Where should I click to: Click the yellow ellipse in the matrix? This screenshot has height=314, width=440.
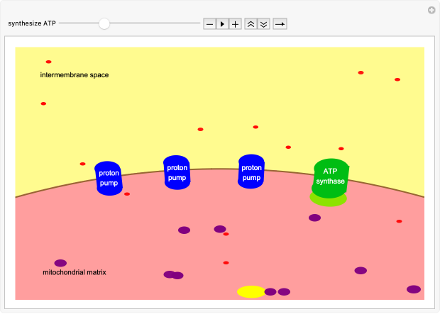[x=251, y=291]
